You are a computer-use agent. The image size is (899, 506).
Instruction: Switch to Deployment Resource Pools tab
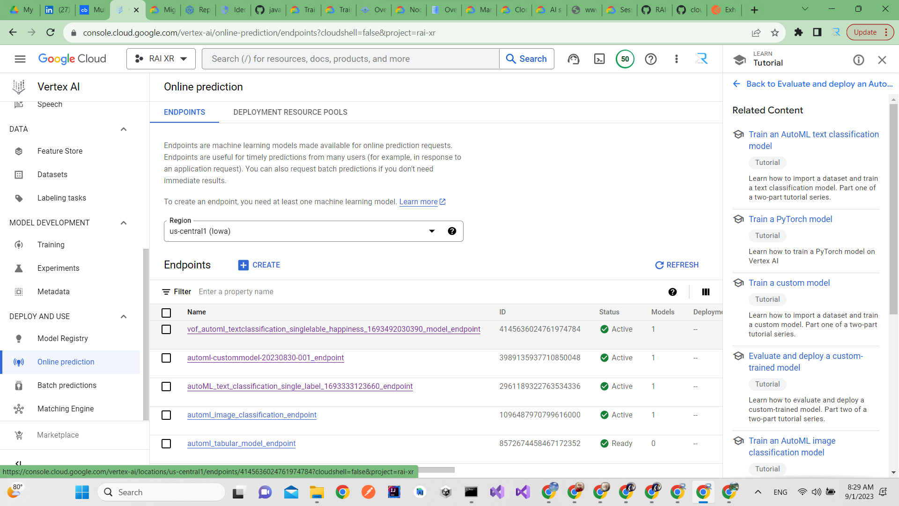coord(290,112)
